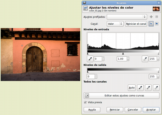Increase gamma value with spinner arrows
Screen dimensions: 162x115
tap(128, 58)
